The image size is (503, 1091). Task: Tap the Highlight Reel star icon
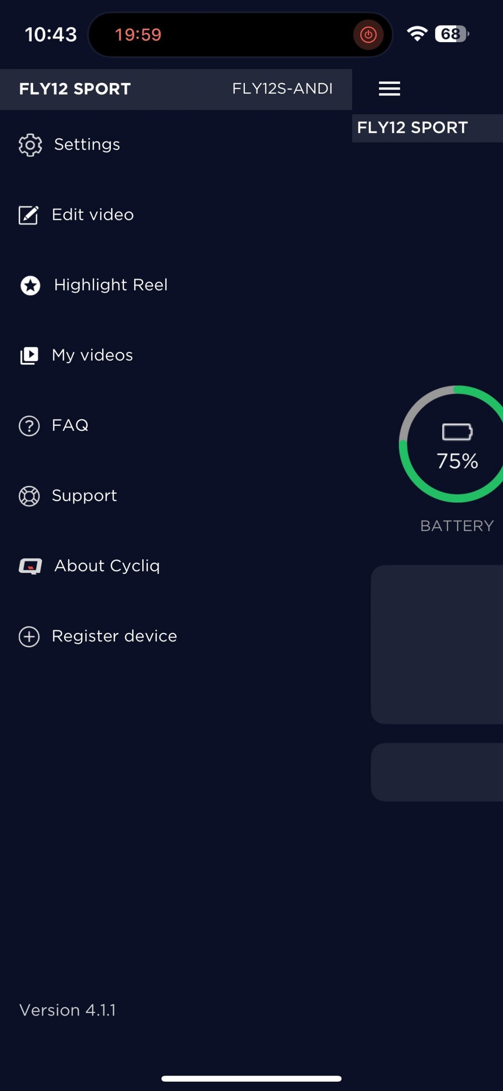click(x=30, y=286)
